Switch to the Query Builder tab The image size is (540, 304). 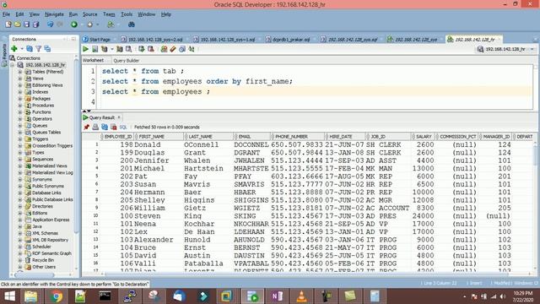click(126, 60)
